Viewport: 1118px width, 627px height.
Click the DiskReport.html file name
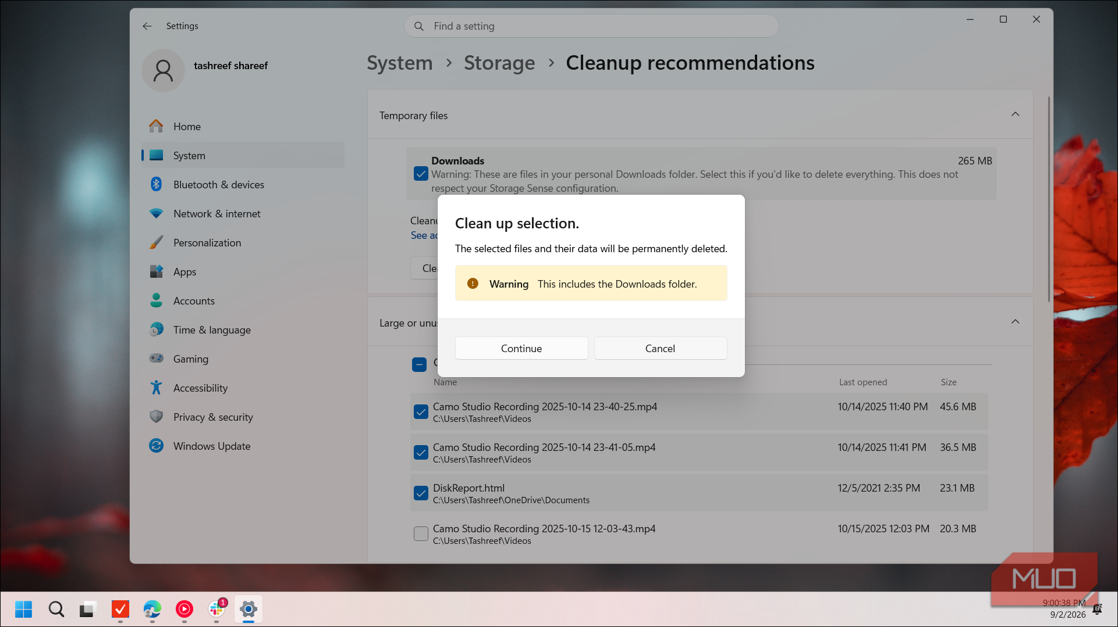[469, 488]
